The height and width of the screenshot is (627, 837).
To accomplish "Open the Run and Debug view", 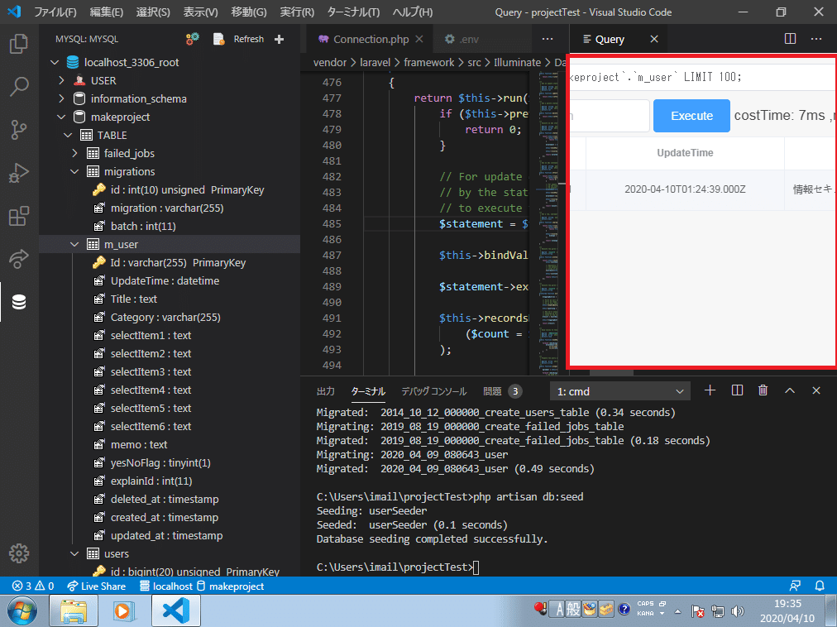I will pos(19,173).
